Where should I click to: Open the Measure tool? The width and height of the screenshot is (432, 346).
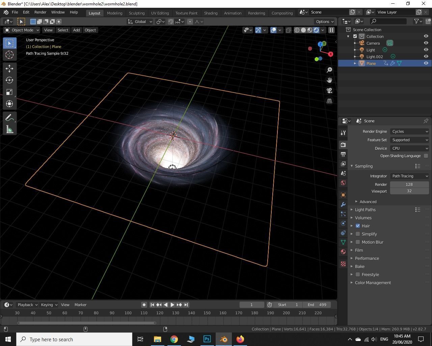9,129
